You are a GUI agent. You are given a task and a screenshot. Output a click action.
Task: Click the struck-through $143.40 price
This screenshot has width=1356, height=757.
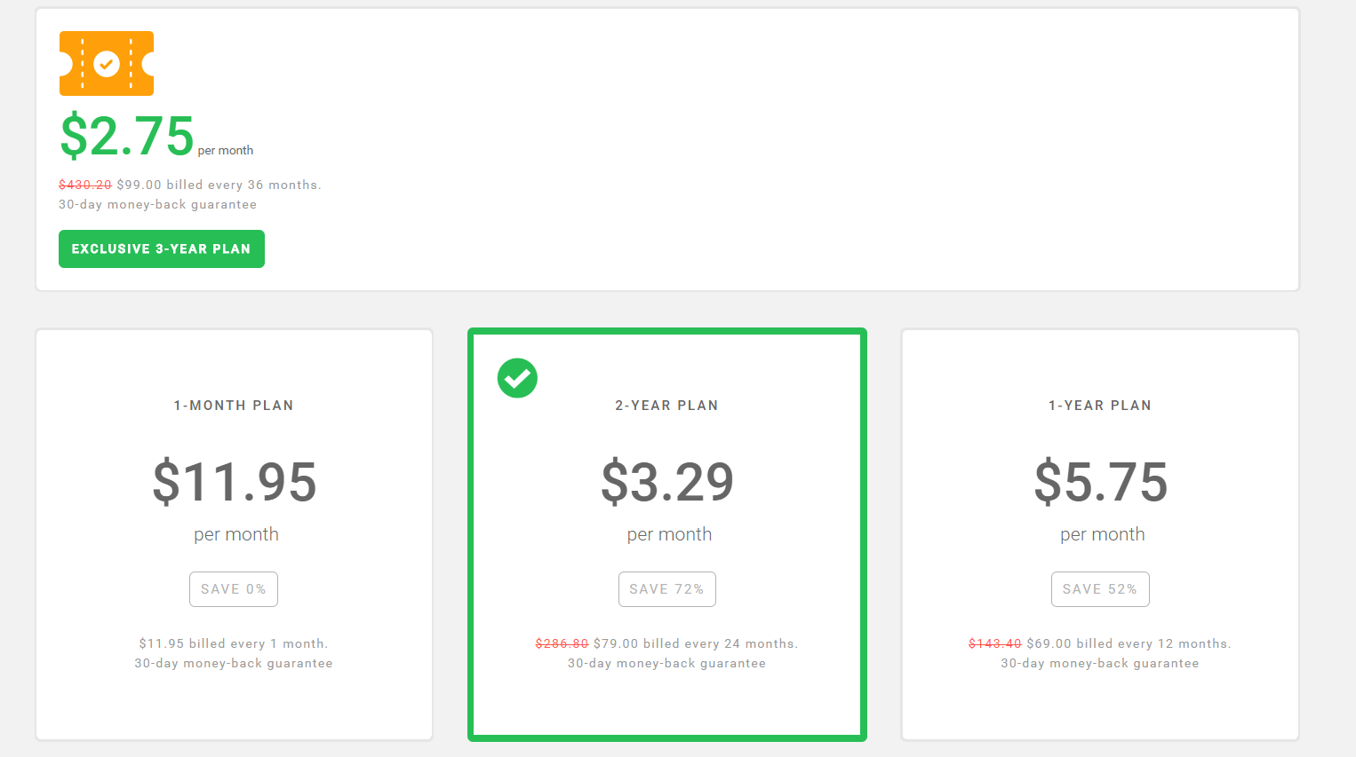click(x=995, y=643)
